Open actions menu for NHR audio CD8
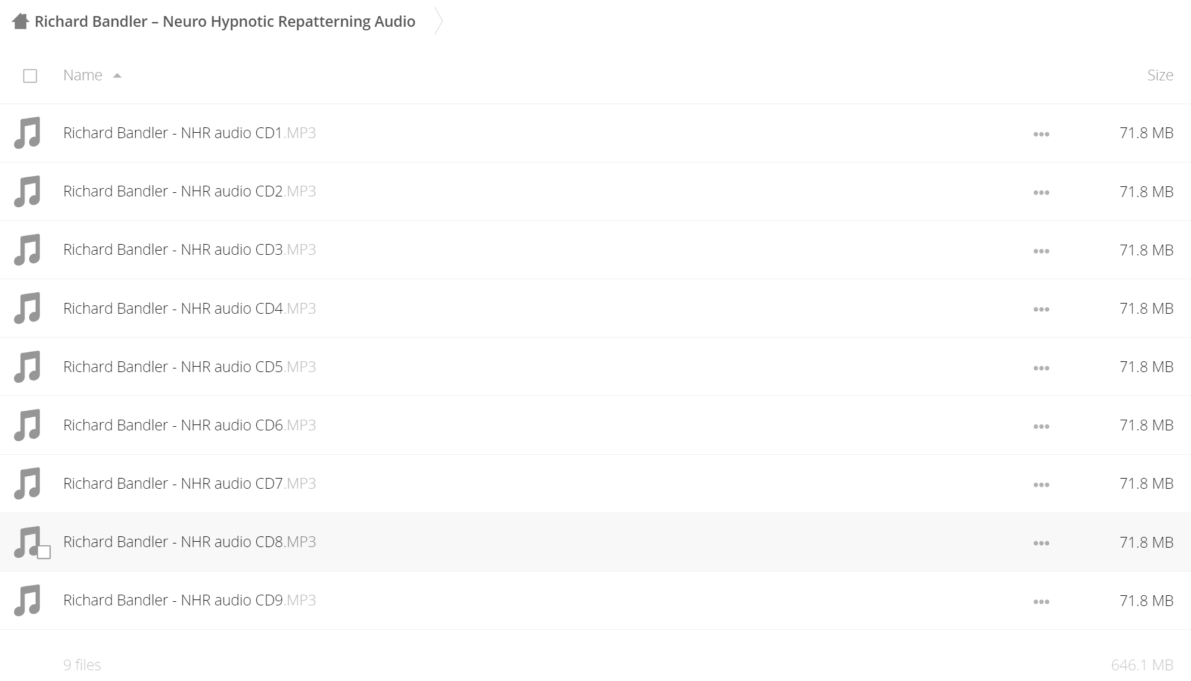This screenshot has width=1191, height=681. [1041, 543]
